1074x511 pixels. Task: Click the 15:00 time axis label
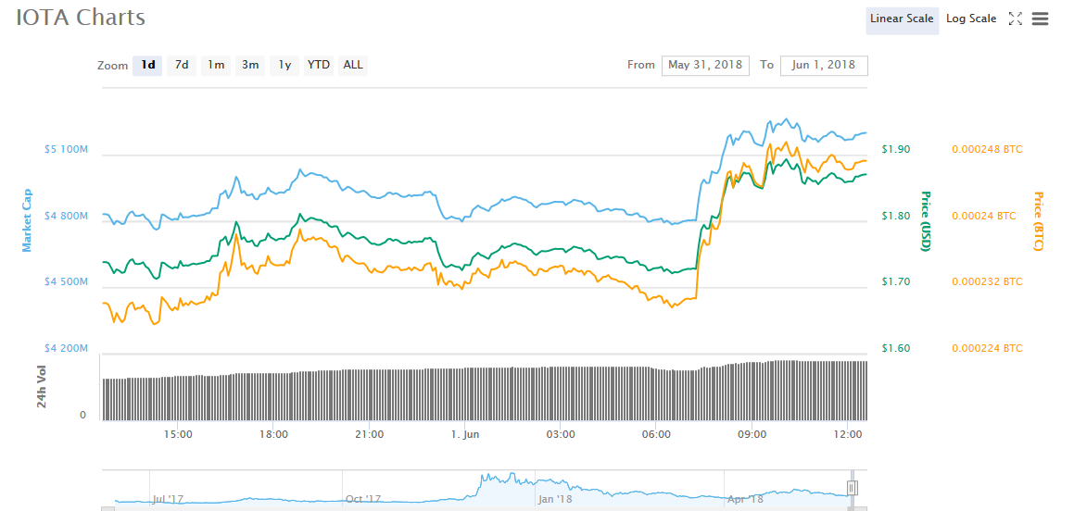177,433
